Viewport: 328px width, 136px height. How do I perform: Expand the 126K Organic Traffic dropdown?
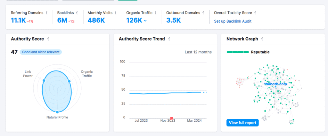coord(145,21)
